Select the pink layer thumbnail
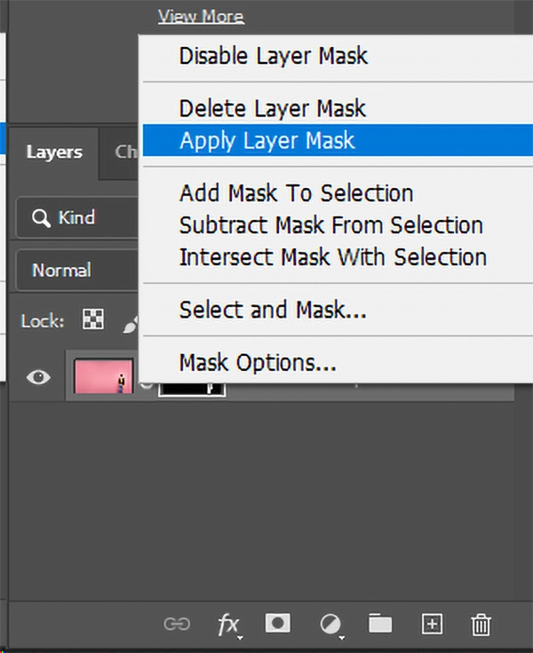This screenshot has width=533, height=653. pos(103,376)
